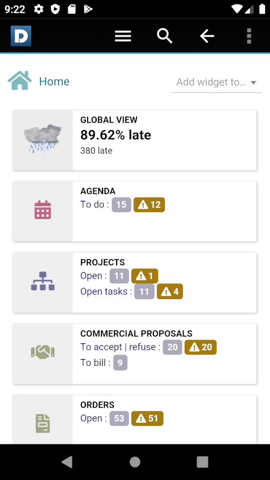Tap the search magnifier icon
The width and height of the screenshot is (270, 480).
coord(165,36)
